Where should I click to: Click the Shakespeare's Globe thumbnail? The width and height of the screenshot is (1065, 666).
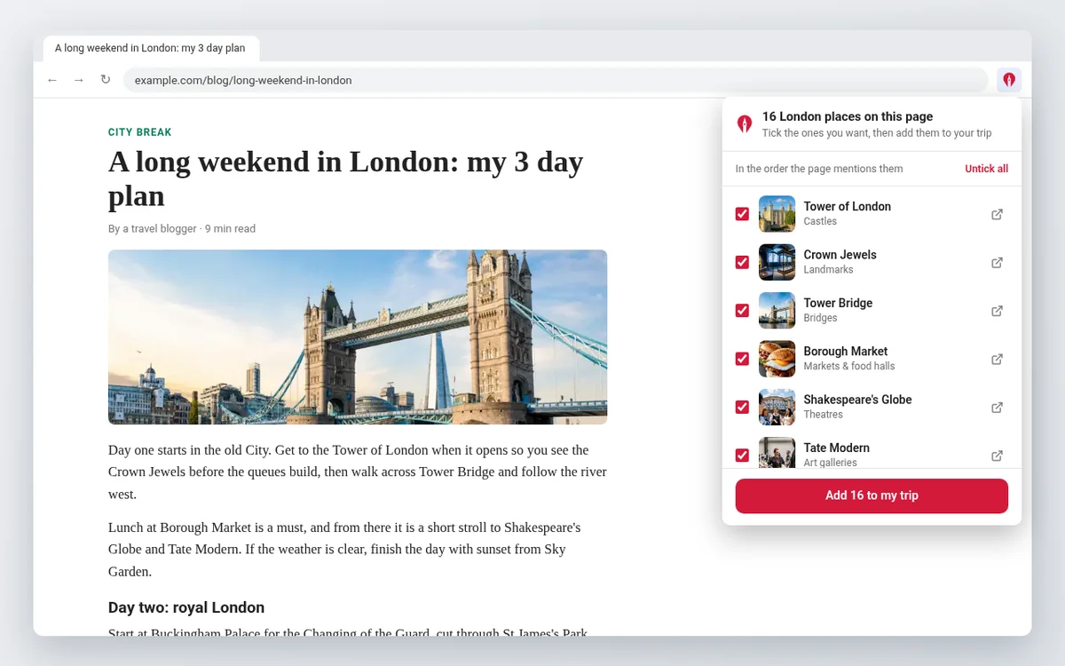click(x=777, y=408)
